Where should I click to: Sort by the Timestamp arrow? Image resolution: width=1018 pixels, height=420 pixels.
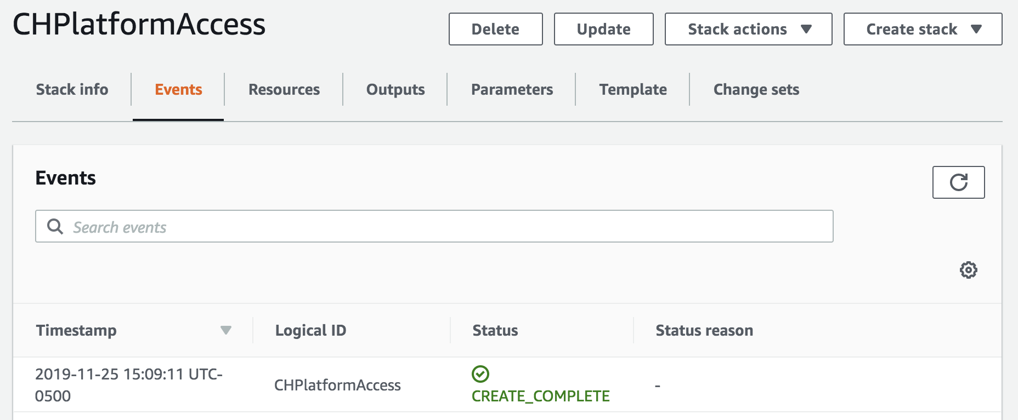click(x=225, y=330)
